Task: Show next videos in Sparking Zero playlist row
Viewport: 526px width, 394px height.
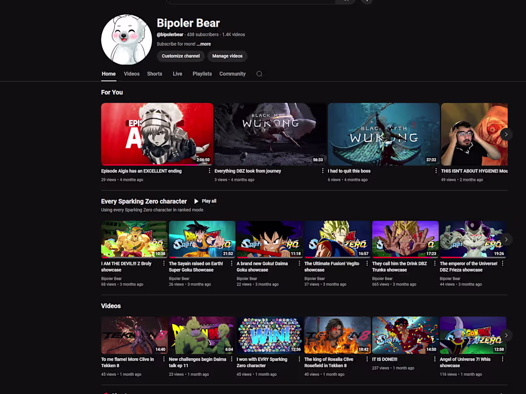Action: (x=506, y=240)
